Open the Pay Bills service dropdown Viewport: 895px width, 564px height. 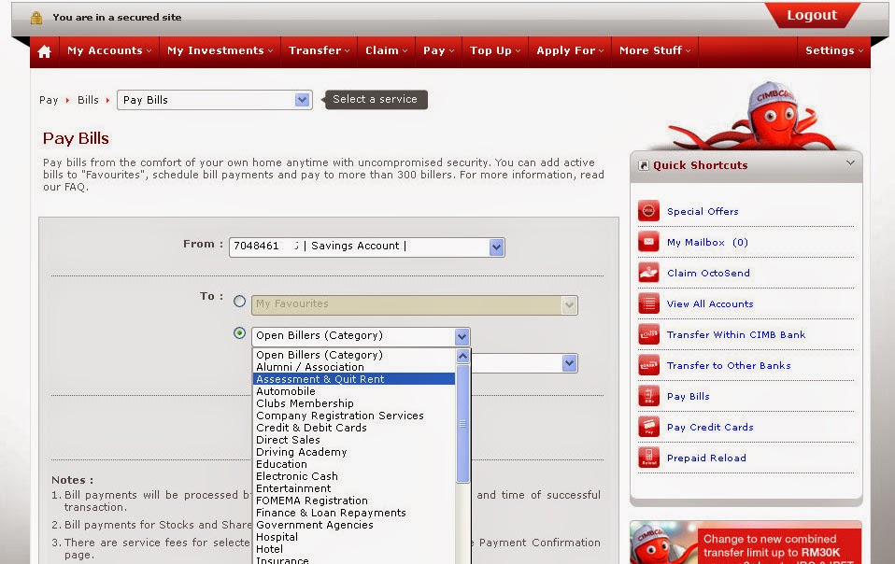[x=302, y=100]
